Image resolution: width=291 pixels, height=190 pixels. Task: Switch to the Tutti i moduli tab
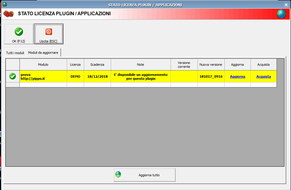coord(15,53)
